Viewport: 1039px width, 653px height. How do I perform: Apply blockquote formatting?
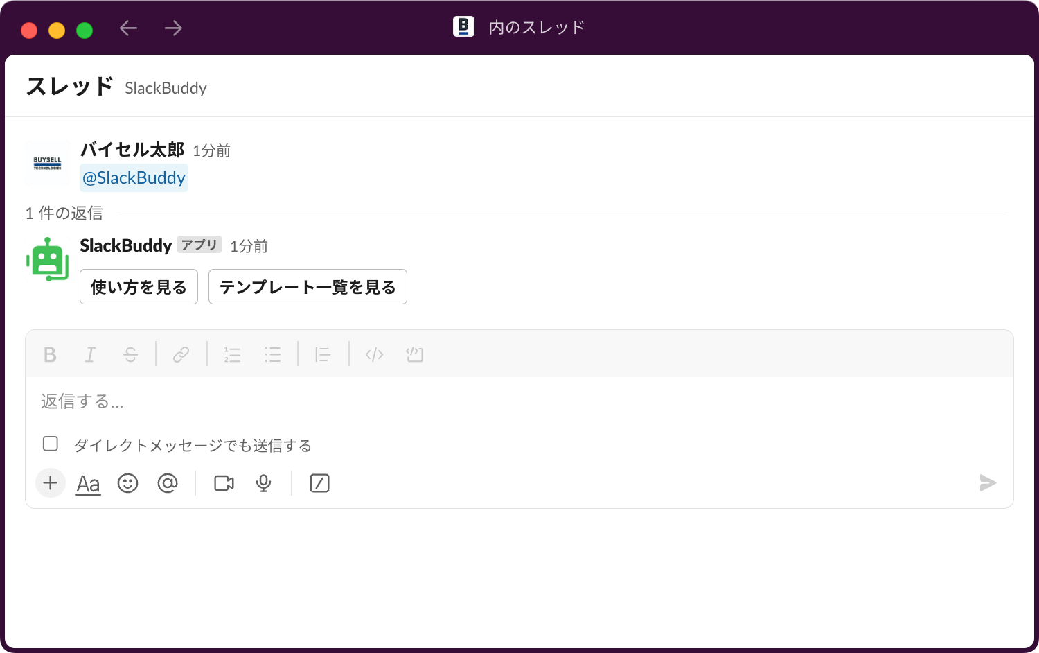pos(323,355)
